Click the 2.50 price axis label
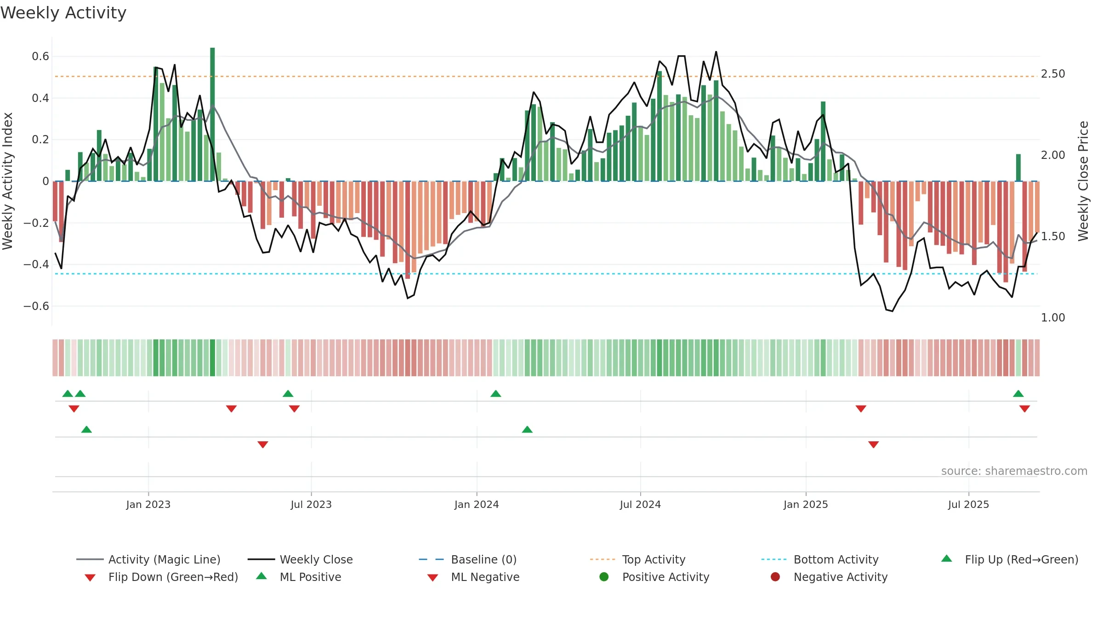 coord(1053,74)
